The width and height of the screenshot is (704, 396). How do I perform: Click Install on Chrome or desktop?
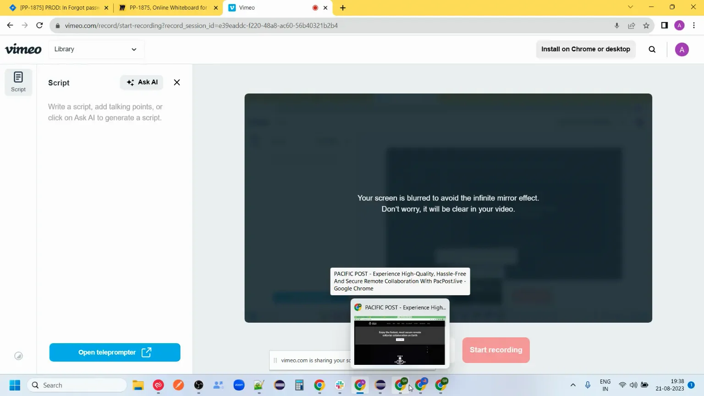(586, 49)
